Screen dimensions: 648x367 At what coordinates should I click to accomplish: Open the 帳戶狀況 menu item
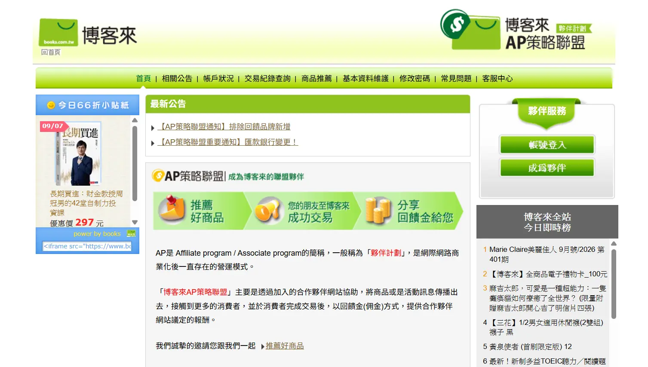click(218, 79)
